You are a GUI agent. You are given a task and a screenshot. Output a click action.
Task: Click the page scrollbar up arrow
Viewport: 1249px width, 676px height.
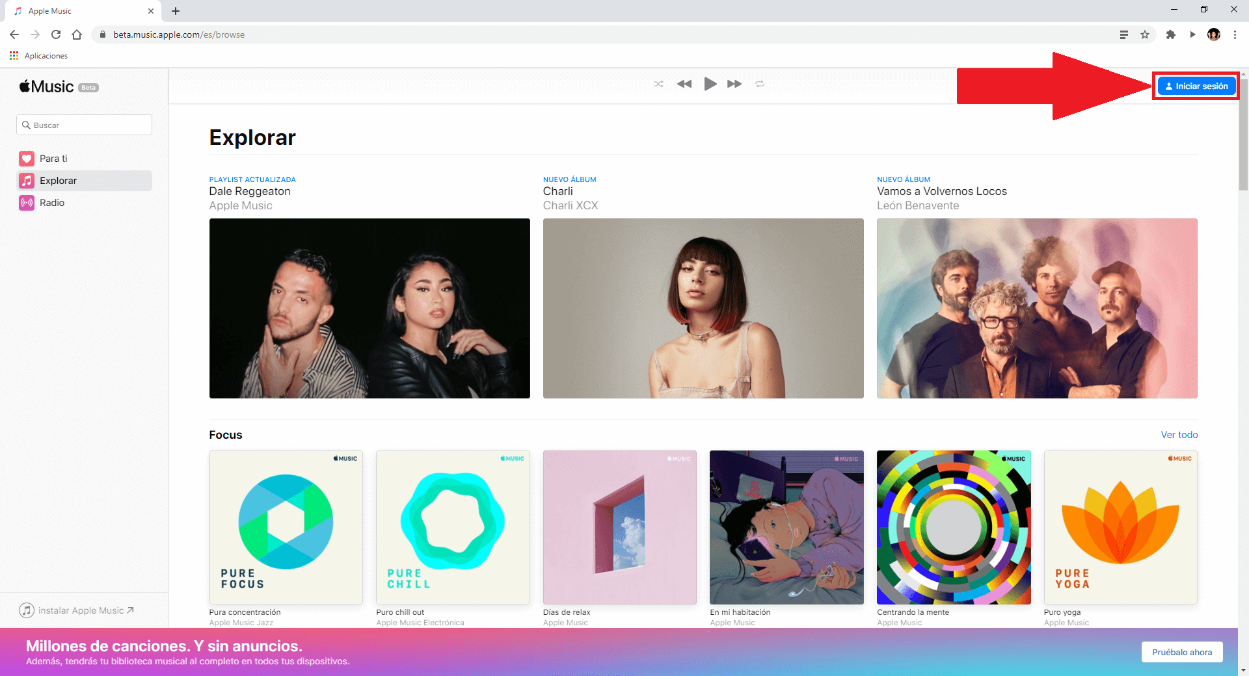(x=1243, y=73)
